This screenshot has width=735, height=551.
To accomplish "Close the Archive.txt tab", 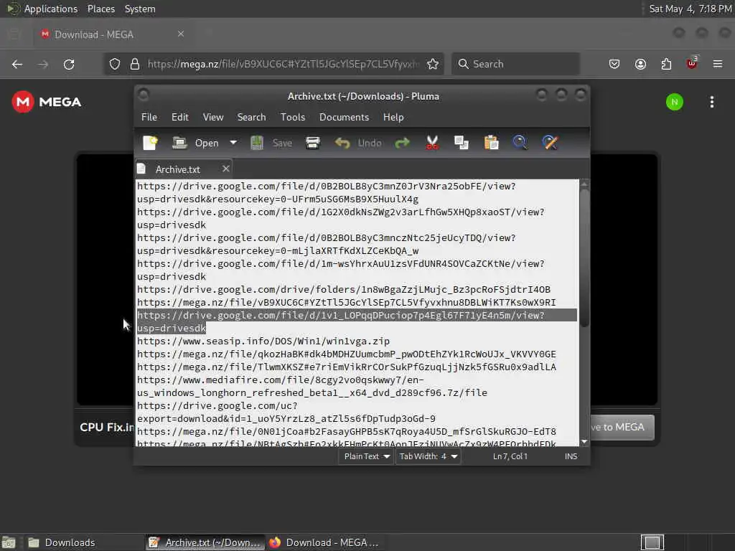I will (x=226, y=169).
